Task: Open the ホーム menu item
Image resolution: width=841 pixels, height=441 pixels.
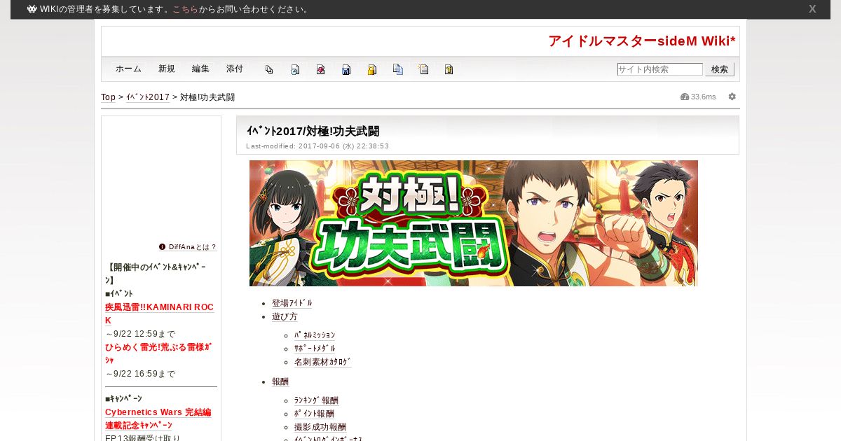Action: click(x=128, y=69)
